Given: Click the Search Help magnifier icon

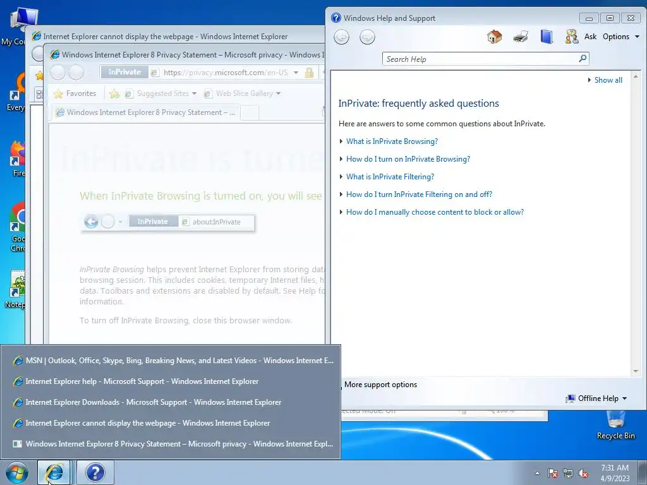Looking at the screenshot, I should click(583, 59).
